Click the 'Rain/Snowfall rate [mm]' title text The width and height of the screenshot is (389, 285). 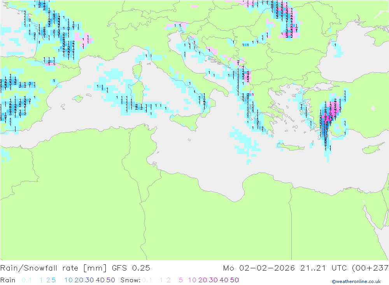pyautogui.click(x=53, y=268)
